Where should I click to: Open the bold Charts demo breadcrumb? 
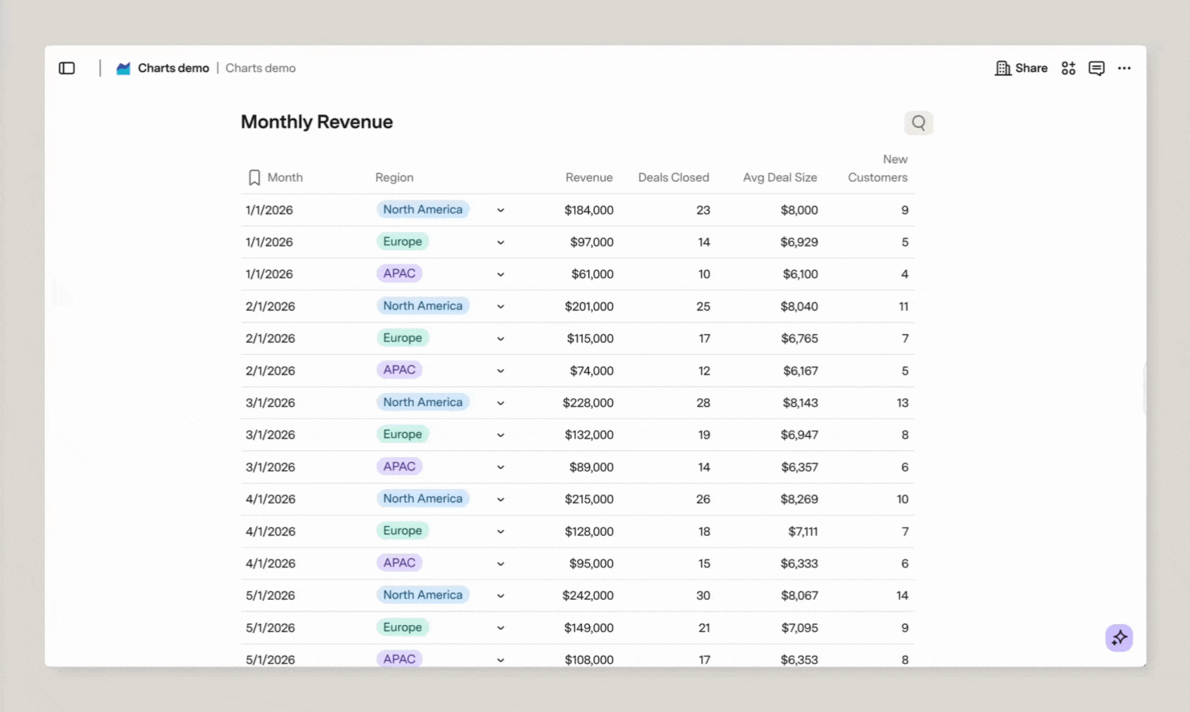[173, 68]
